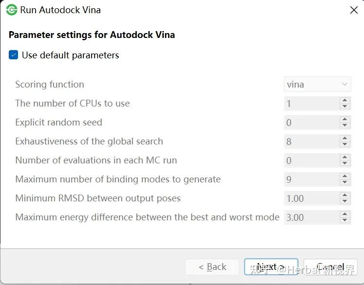Decrease maximum number of binding modes
Image resolution: width=364 pixels, height=285 pixels.
(x=345, y=182)
